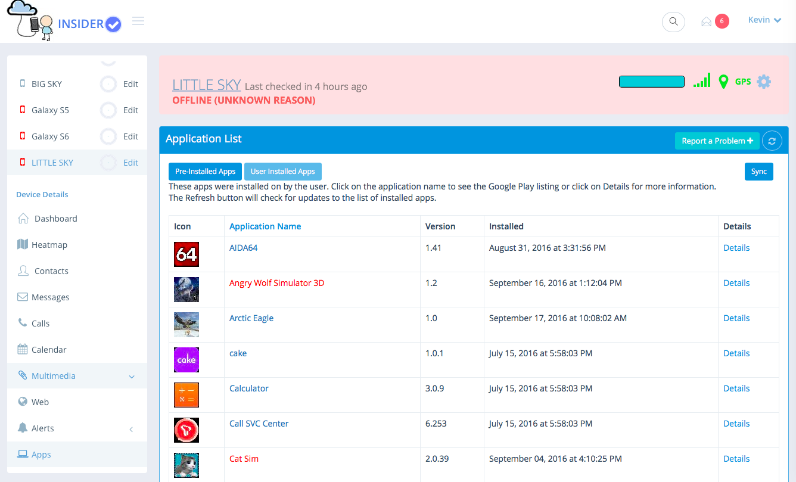Click the Web globe icon
Viewport: 796px width, 482px height.
(23, 402)
